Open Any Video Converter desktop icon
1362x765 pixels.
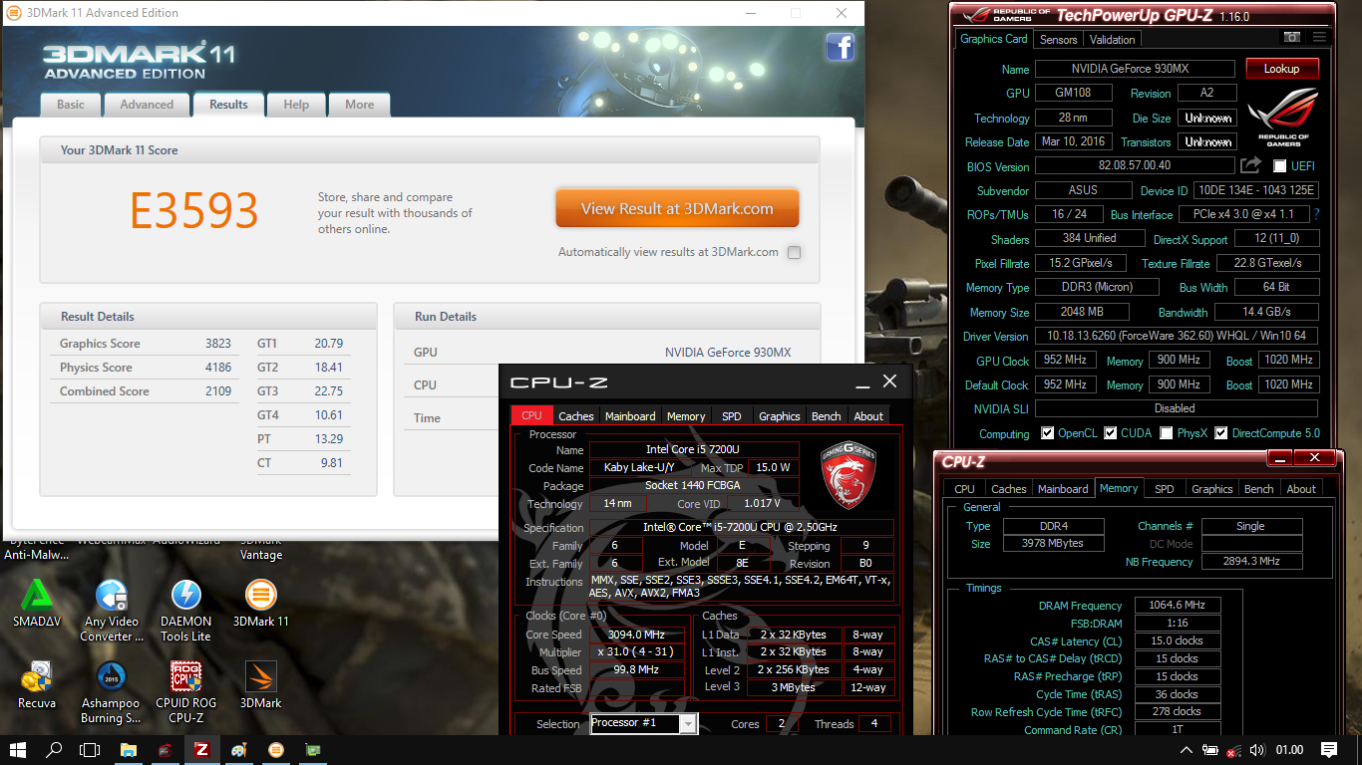pos(111,612)
